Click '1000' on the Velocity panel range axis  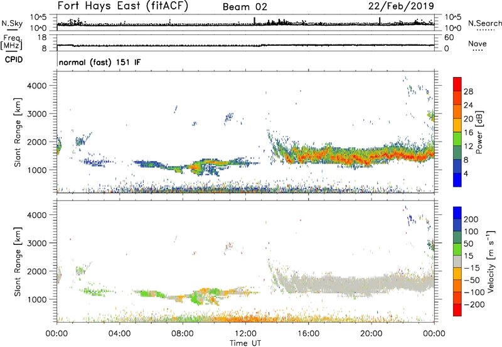pos(36,299)
